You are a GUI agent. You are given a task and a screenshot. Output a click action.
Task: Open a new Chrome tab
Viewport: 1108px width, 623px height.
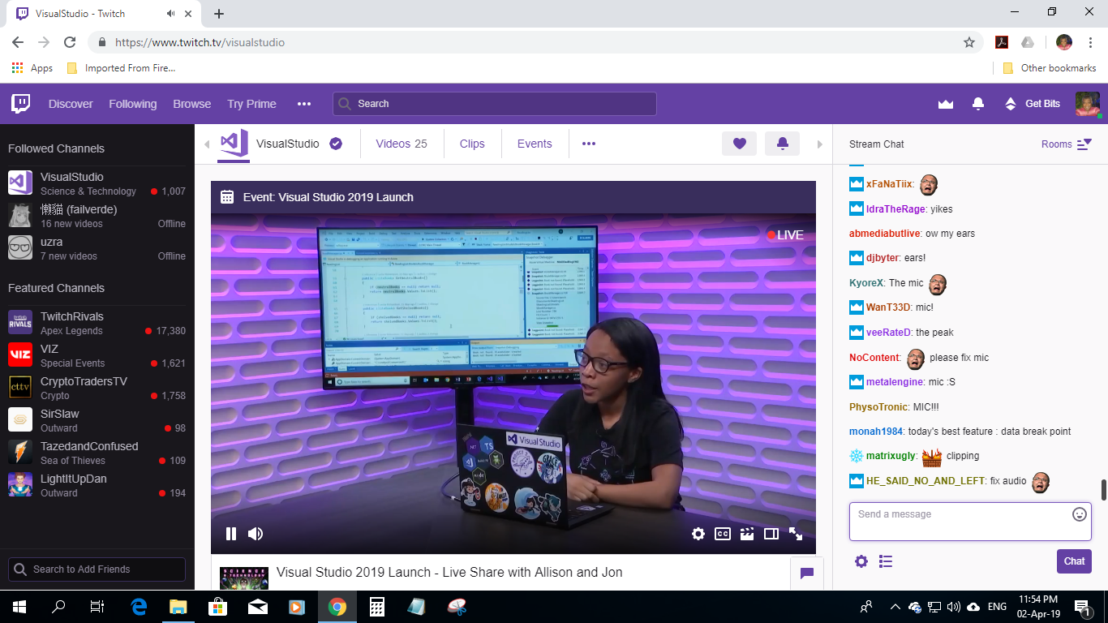[219, 14]
